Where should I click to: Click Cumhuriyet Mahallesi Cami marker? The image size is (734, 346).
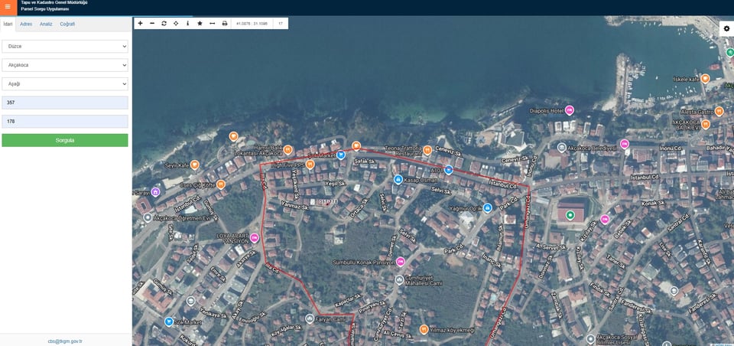tap(399, 280)
